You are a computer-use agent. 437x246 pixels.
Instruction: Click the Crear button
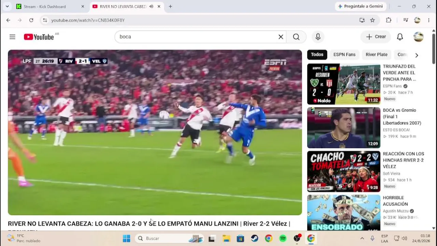pos(376,37)
